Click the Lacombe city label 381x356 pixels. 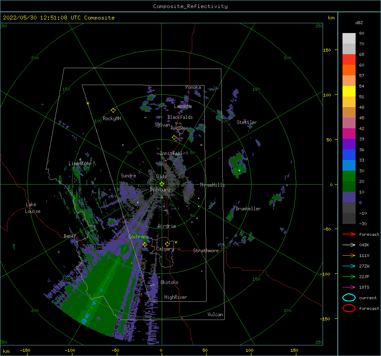pos(183,106)
